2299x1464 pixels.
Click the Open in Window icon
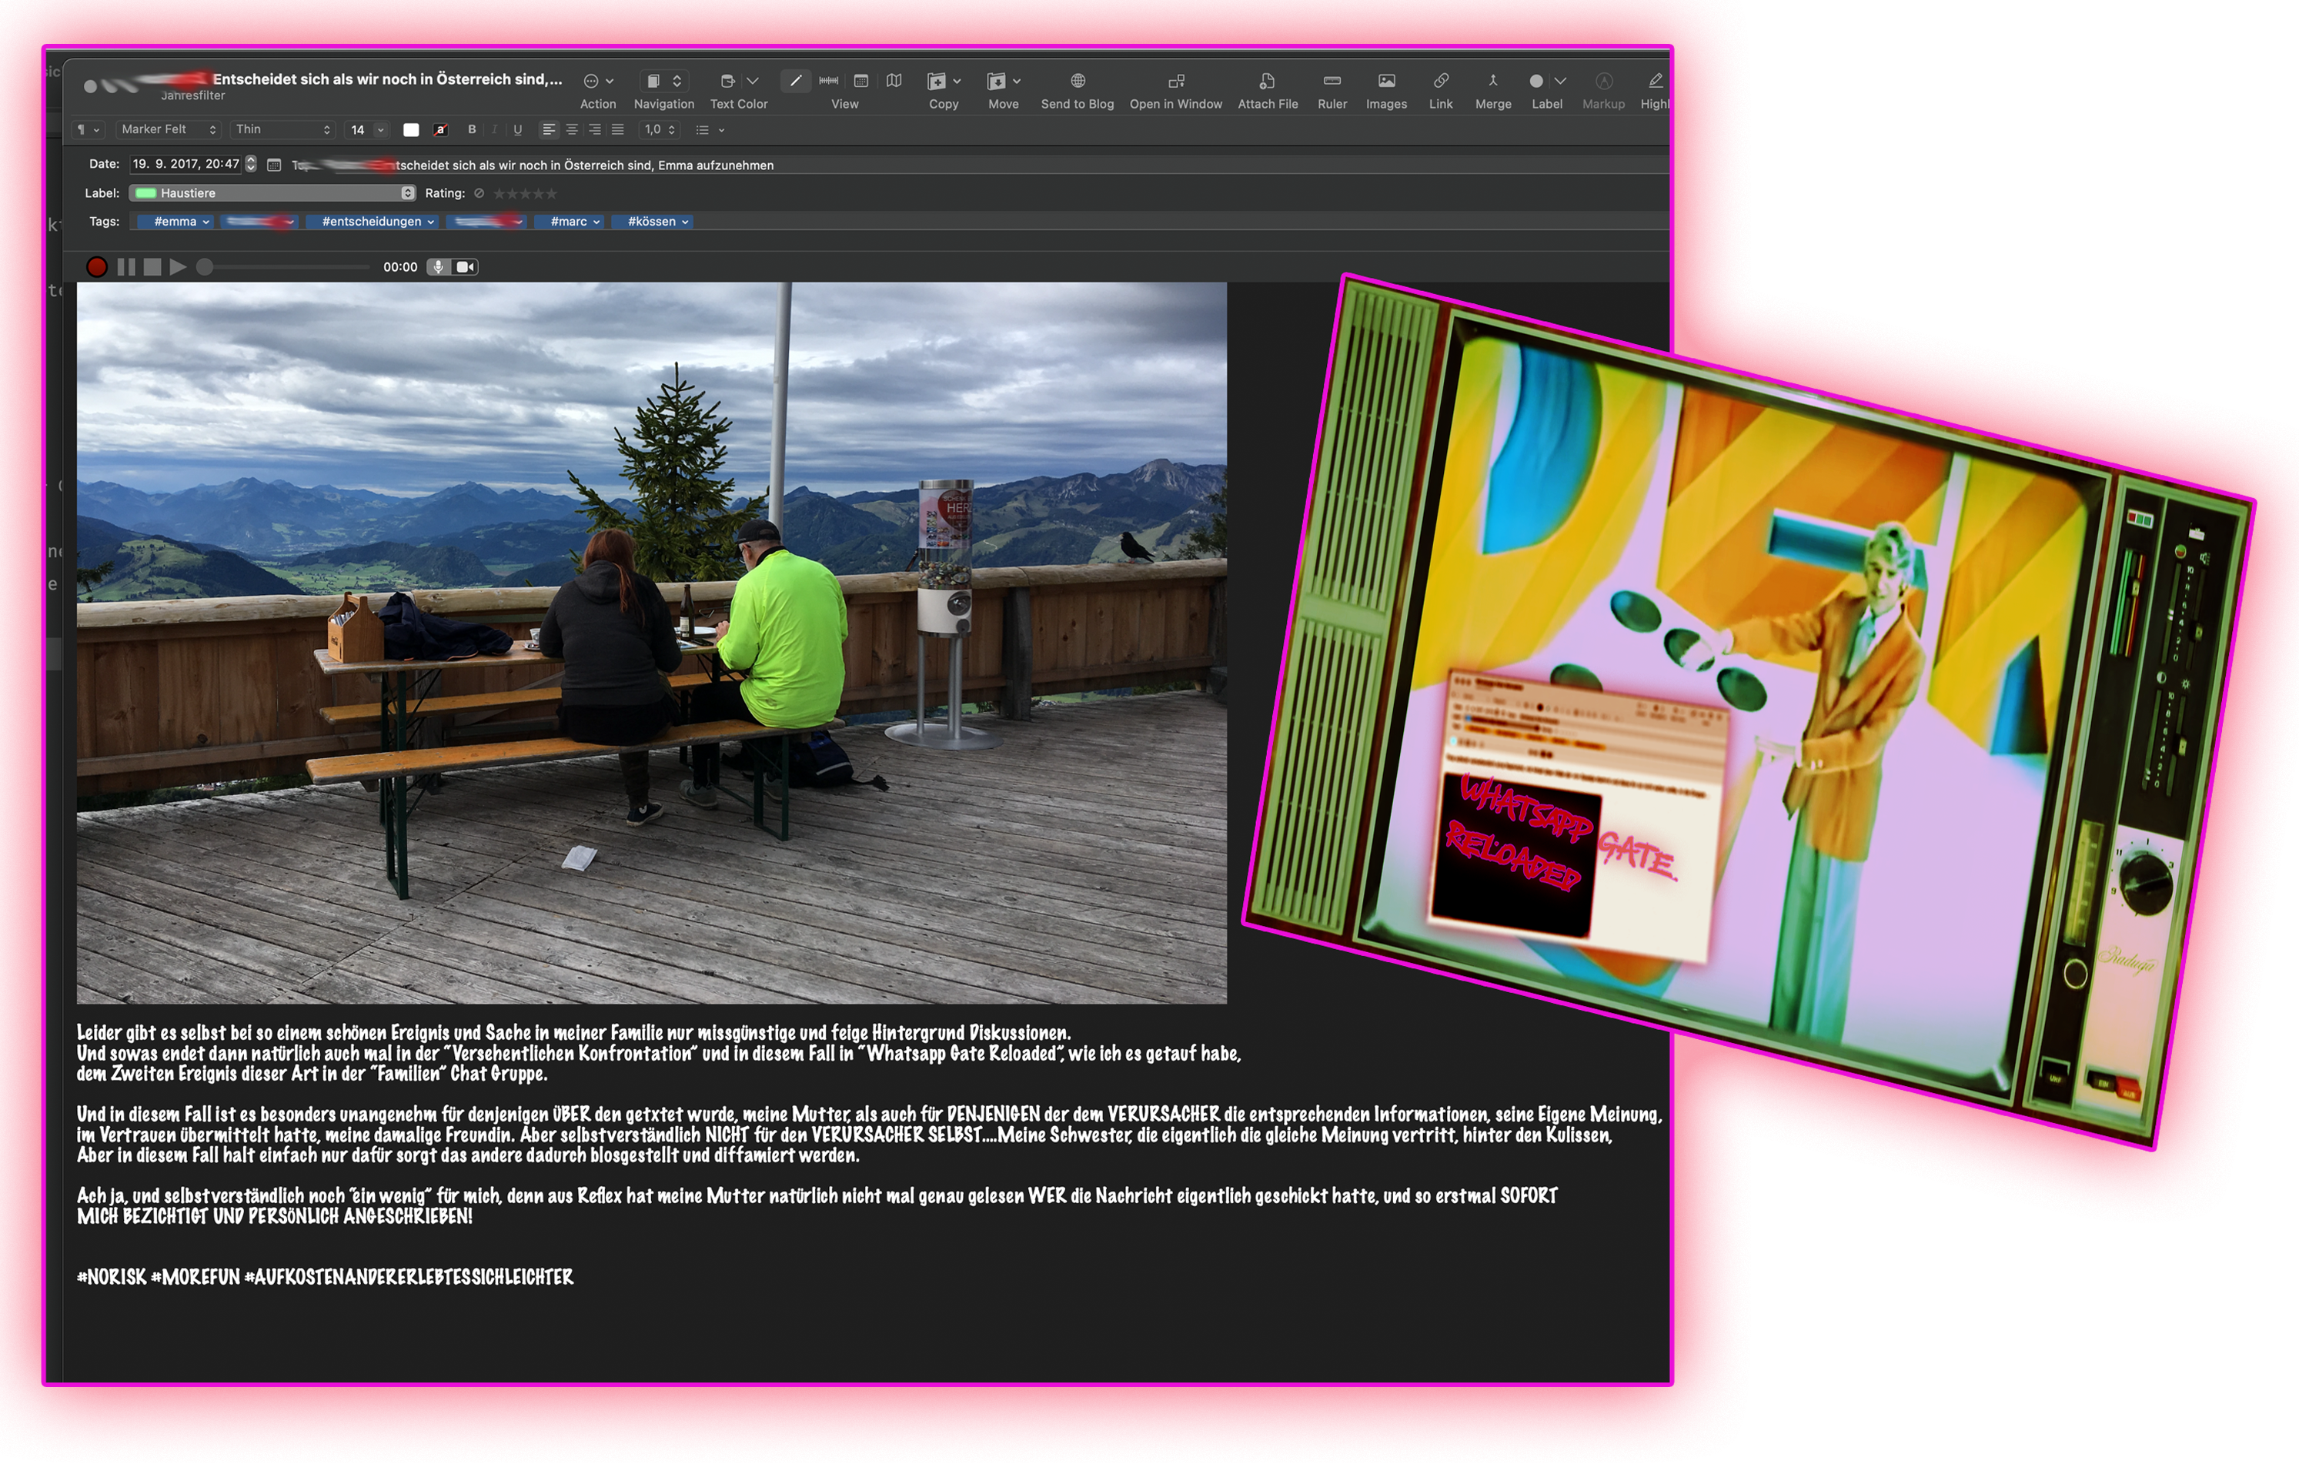[x=1176, y=81]
